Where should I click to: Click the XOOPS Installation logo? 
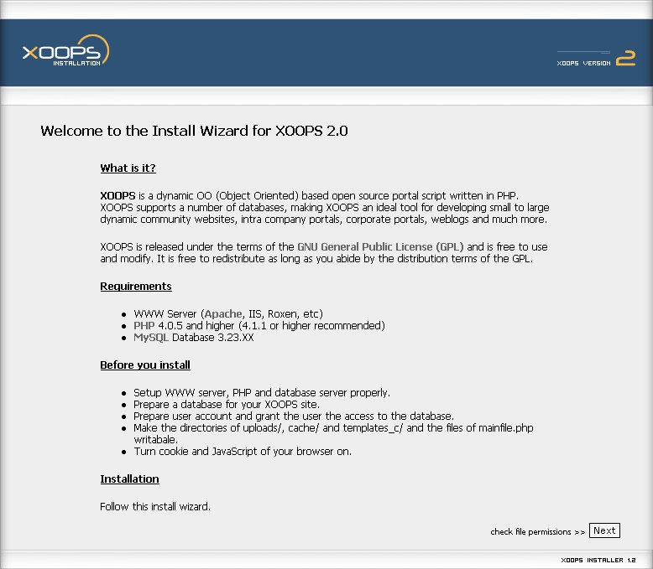65,50
